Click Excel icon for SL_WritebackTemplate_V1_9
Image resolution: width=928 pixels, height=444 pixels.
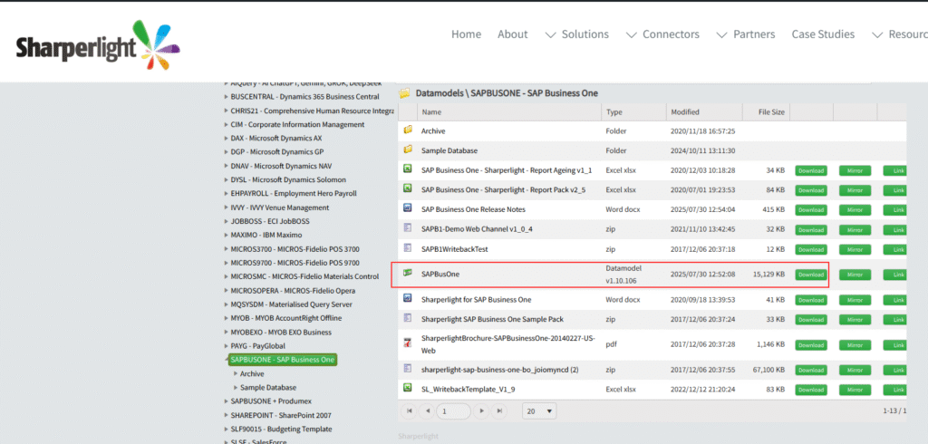(408, 389)
